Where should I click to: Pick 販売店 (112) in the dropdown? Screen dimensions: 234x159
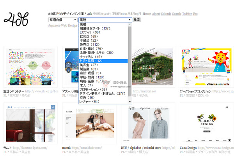click(x=103, y=44)
